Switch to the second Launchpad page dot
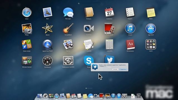 coord(88,88)
